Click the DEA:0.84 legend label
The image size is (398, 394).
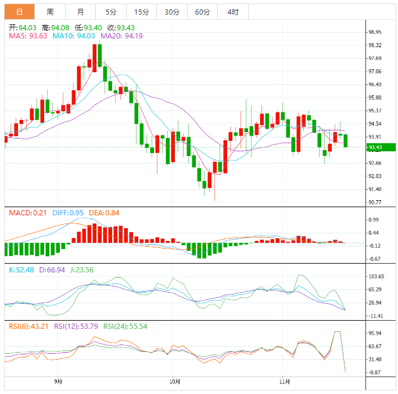(104, 213)
